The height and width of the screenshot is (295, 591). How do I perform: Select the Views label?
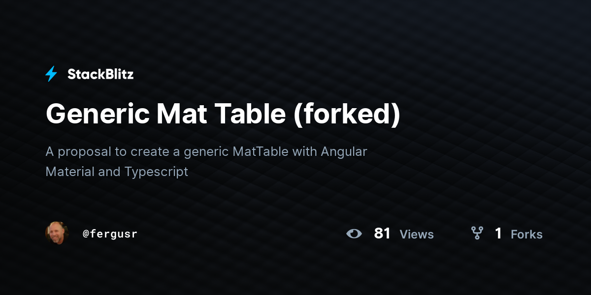(417, 235)
